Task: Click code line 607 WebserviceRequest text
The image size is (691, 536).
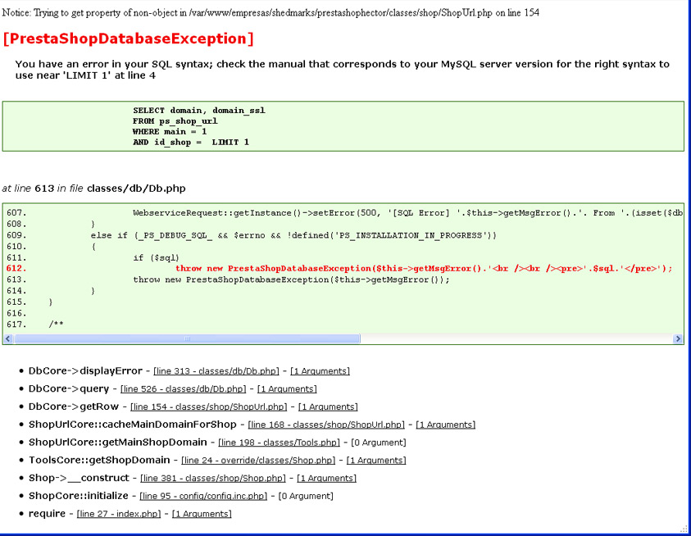Action: pyautogui.click(x=407, y=213)
